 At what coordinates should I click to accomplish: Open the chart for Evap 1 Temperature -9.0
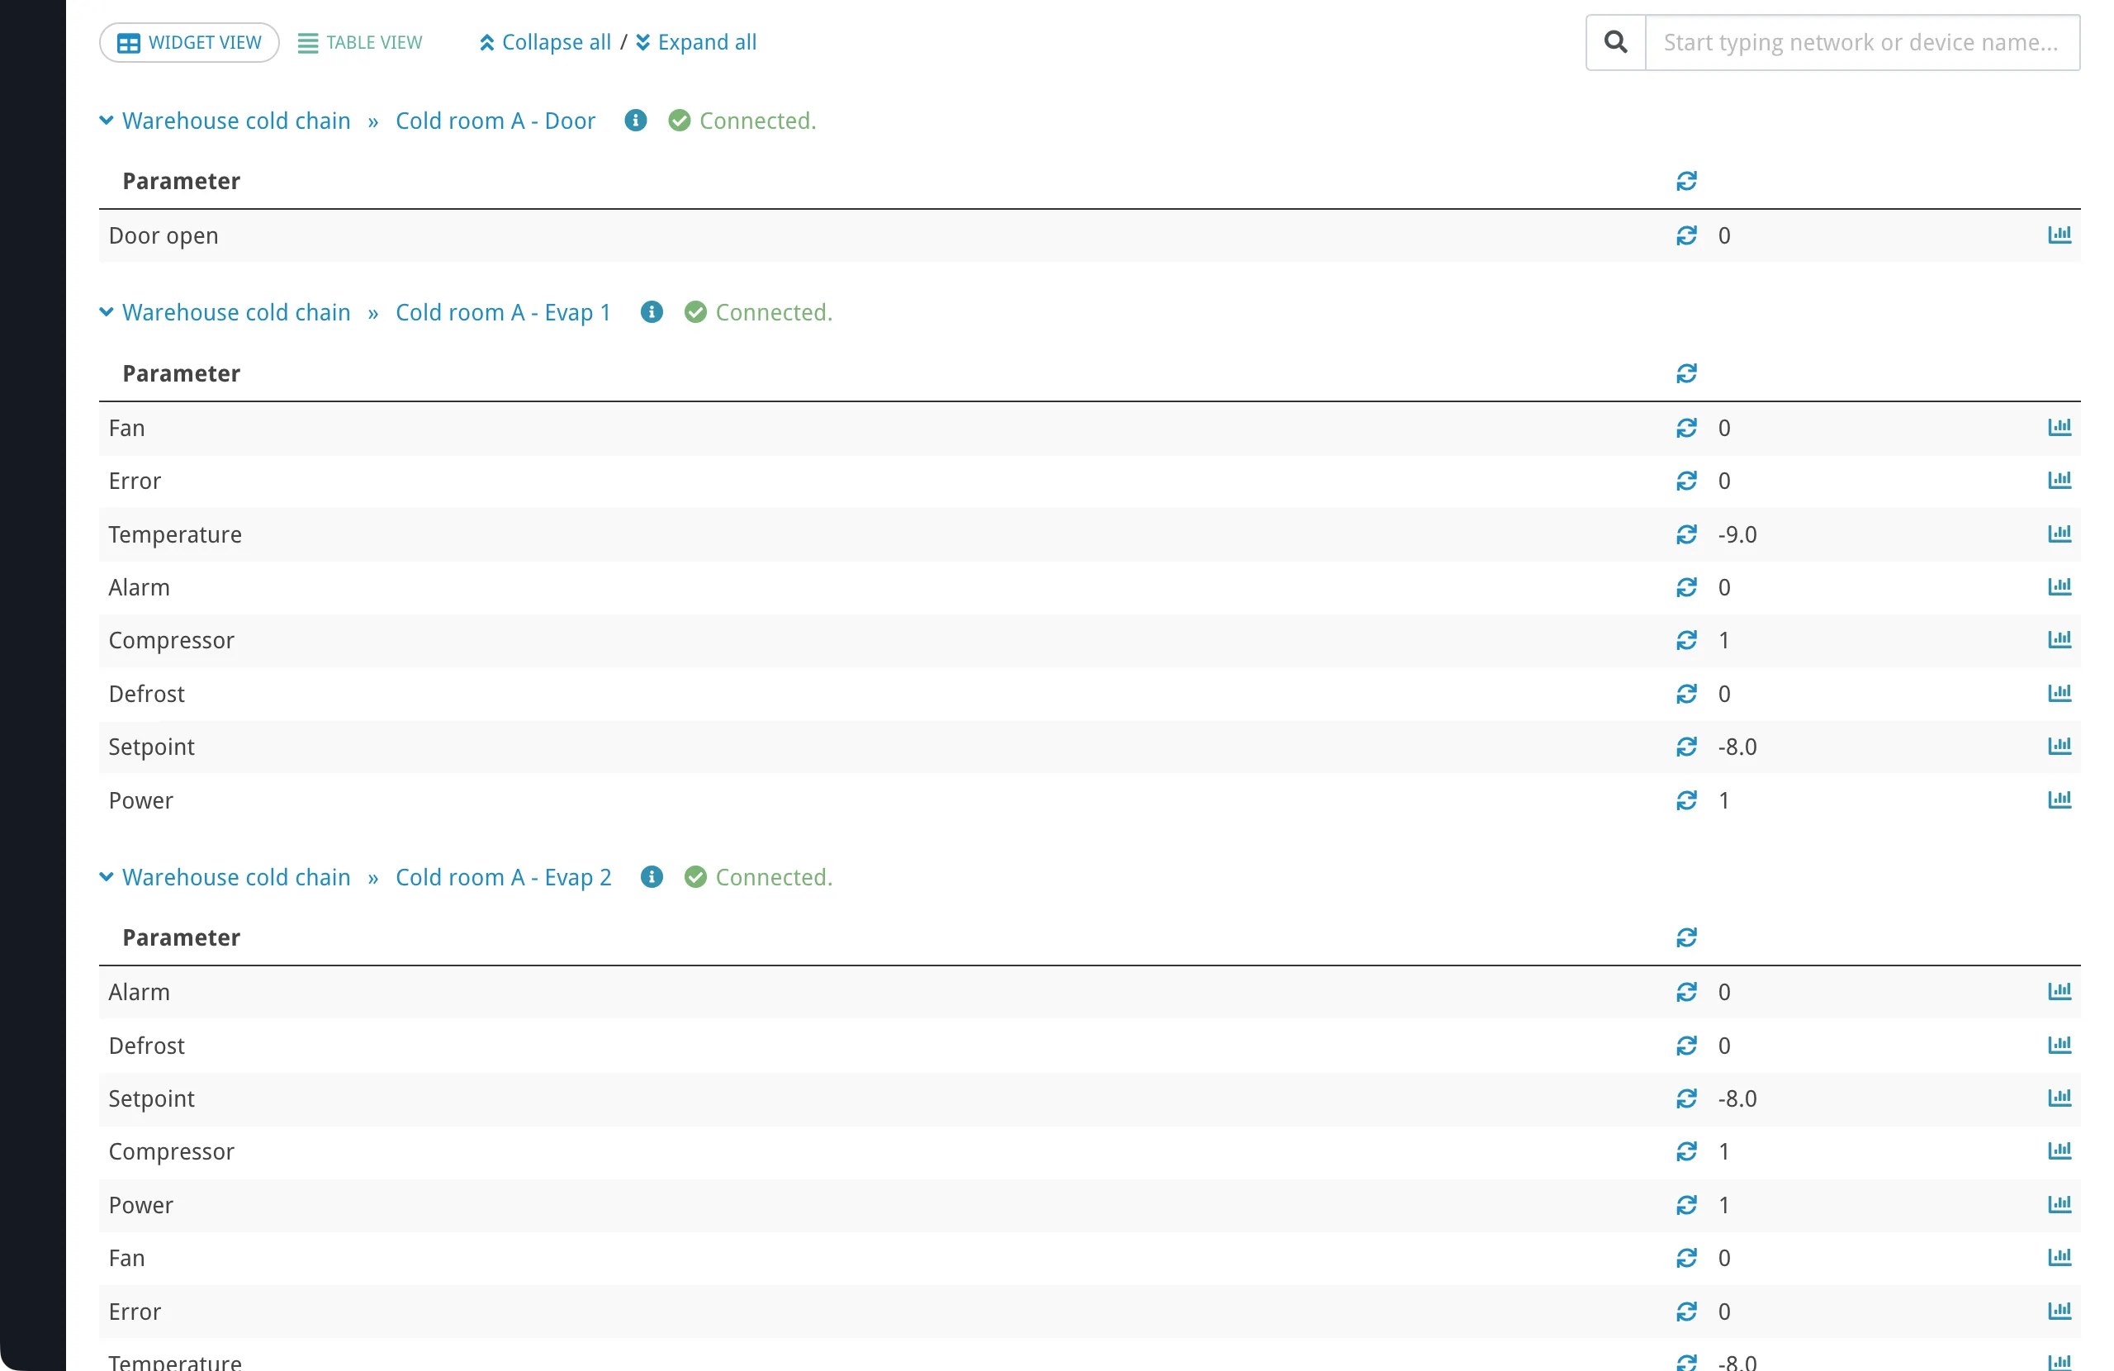point(2059,533)
